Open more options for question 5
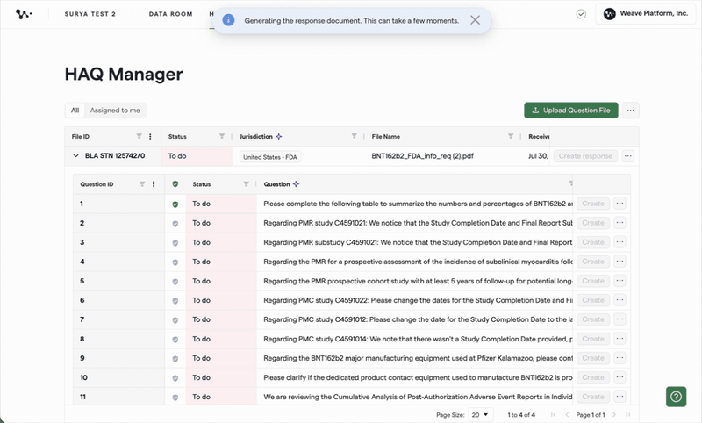Screen dimensions: 702x423 [x=620, y=281]
